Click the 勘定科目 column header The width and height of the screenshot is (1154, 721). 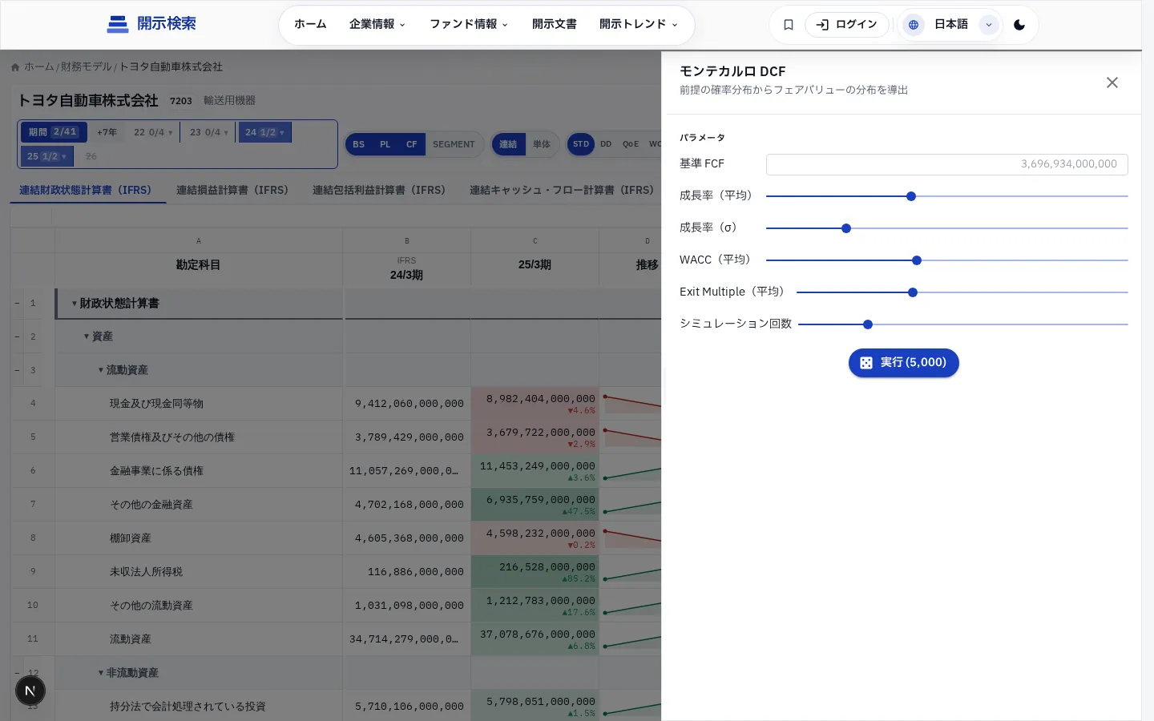(x=198, y=265)
